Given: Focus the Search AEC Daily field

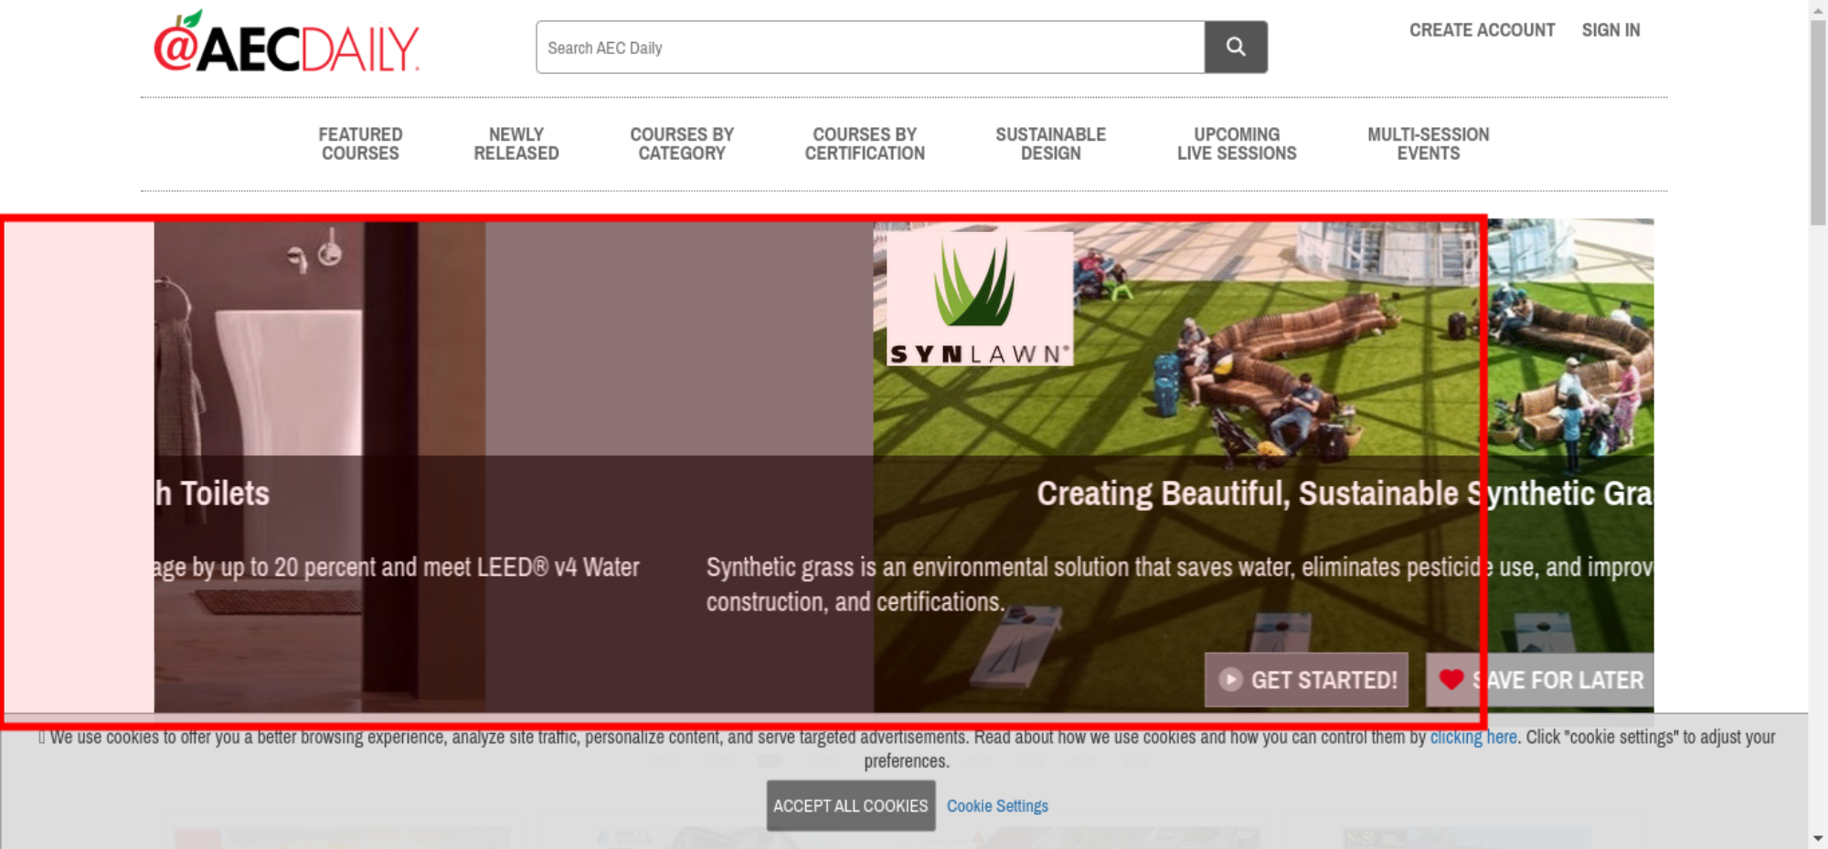Looking at the screenshot, I should 868,48.
